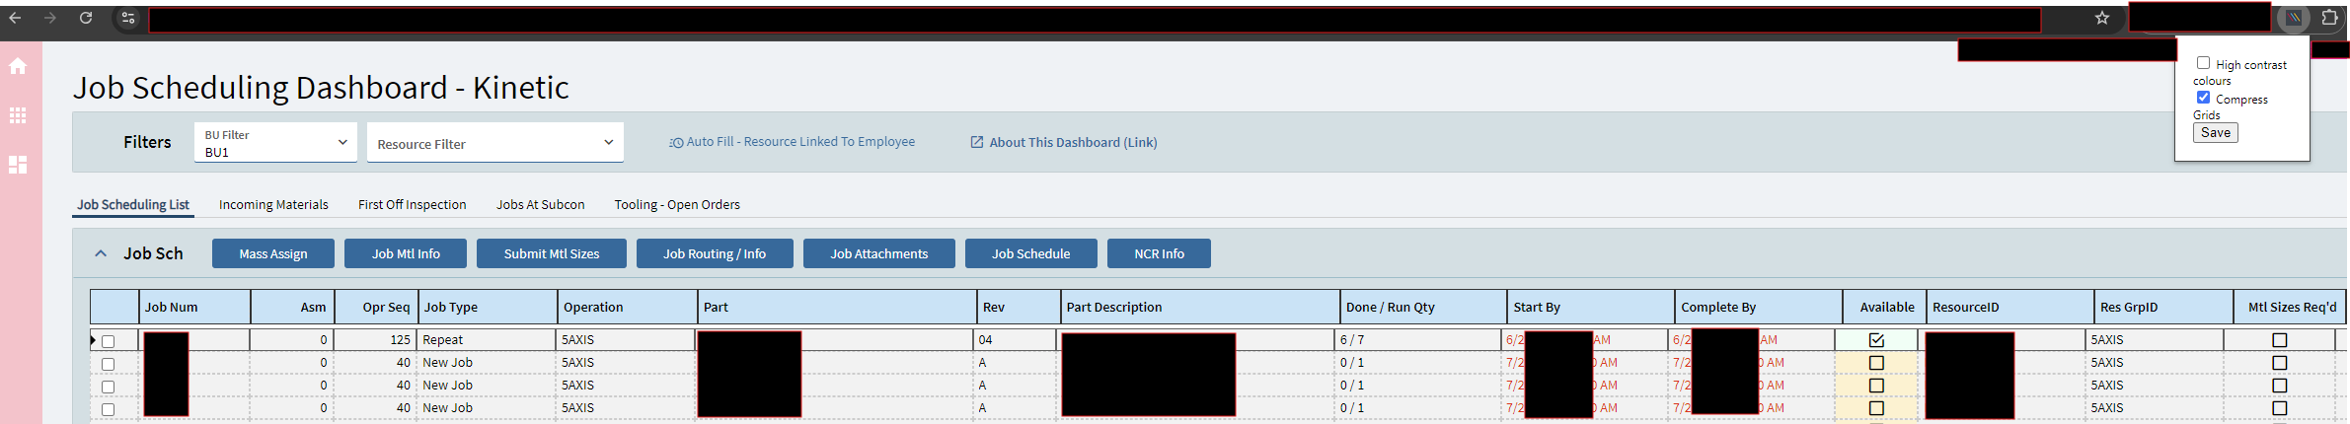Sort by Asm column header

click(293, 307)
